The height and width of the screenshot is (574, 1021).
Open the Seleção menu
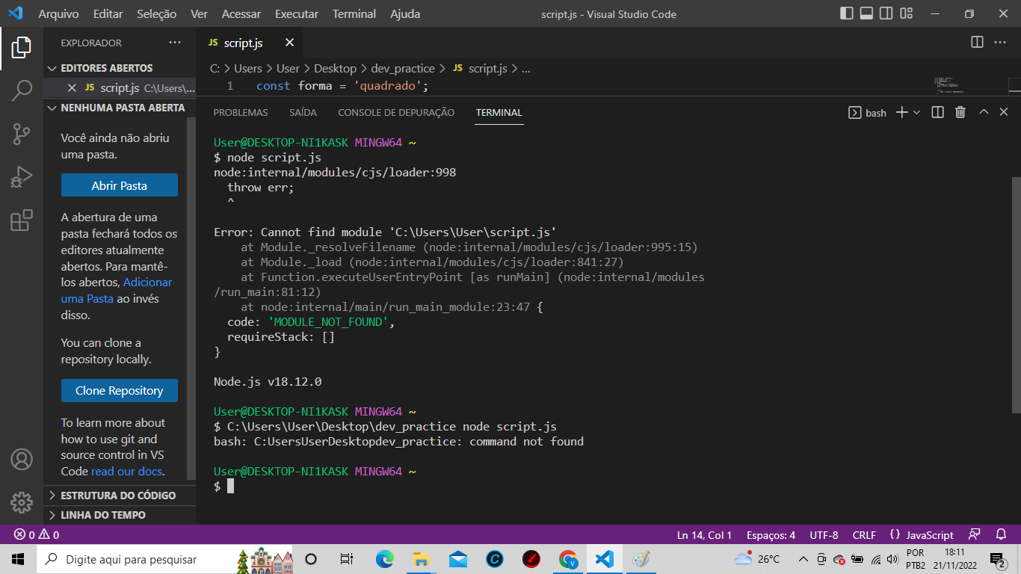point(157,13)
